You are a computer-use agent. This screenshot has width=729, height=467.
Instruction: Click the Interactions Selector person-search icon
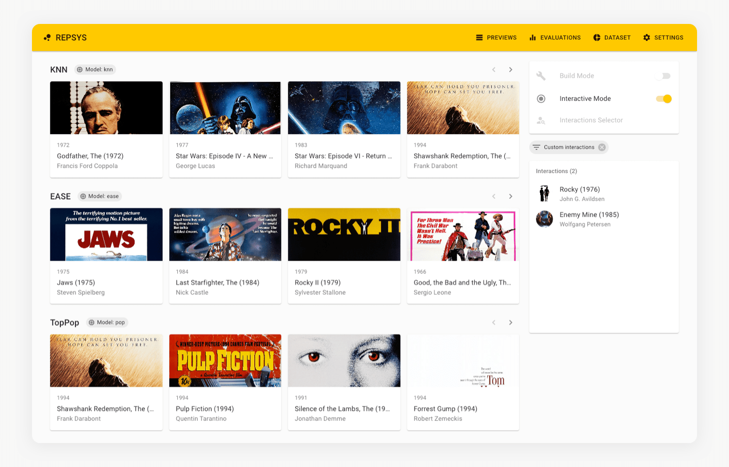coord(541,120)
